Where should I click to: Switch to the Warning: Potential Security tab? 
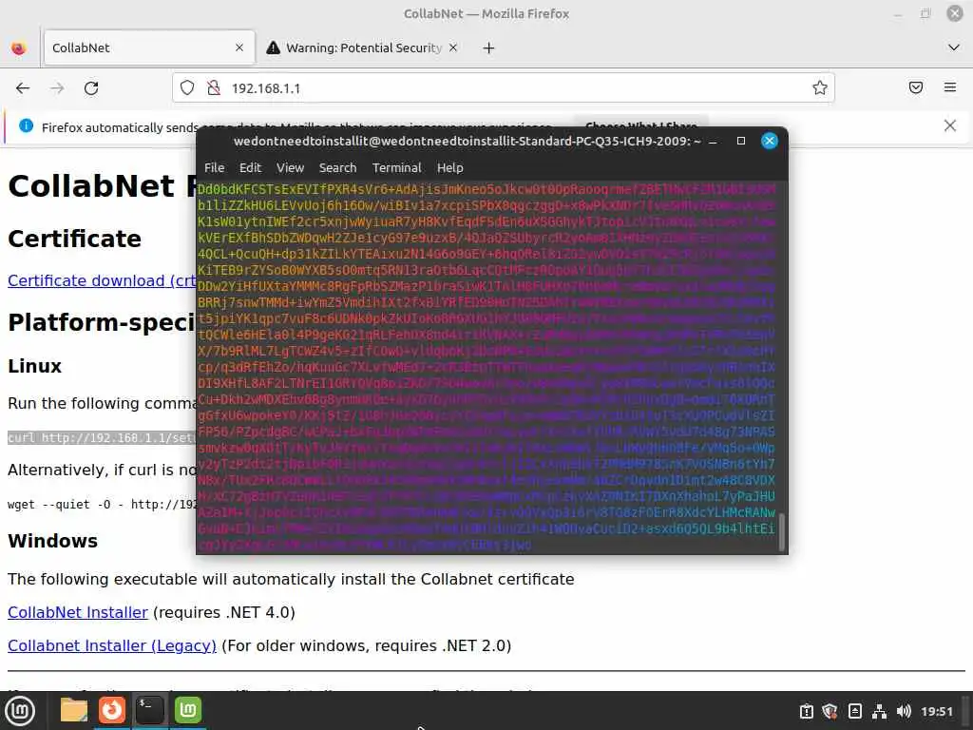[x=363, y=48]
